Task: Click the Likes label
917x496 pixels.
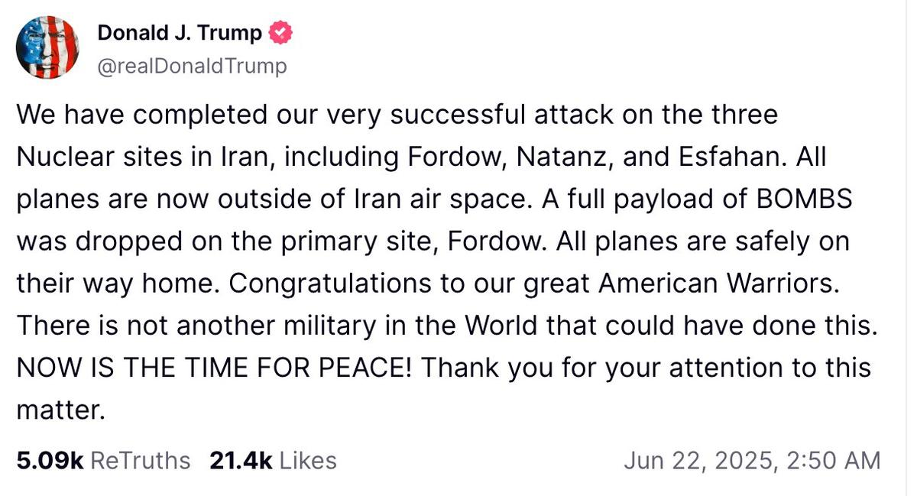Action: 308,460
